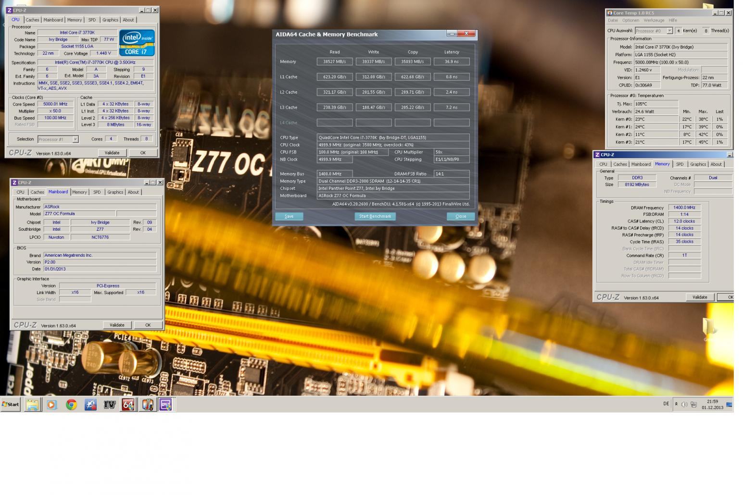Launch Windows Media Player from taskbar
The width and height of the screenshot is (743, 495).
51,405
